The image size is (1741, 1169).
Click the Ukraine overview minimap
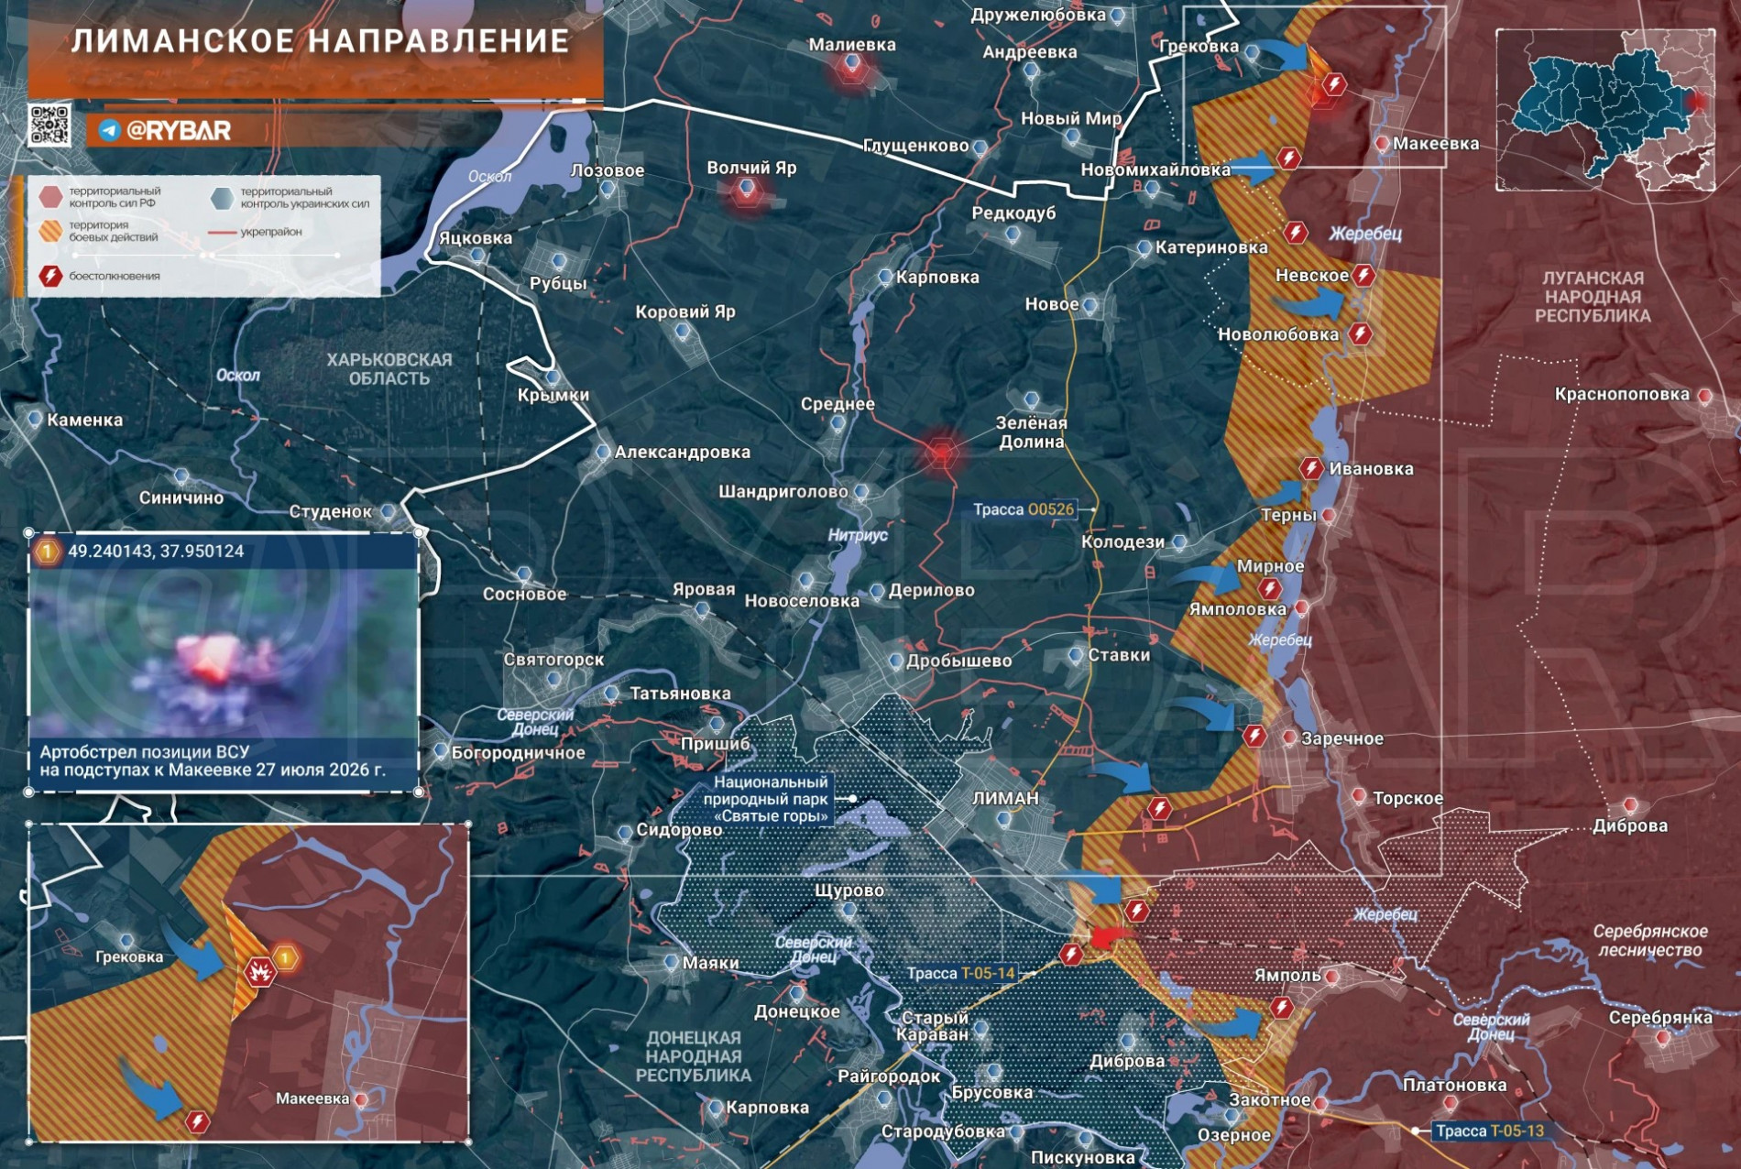click(1605, 110)
